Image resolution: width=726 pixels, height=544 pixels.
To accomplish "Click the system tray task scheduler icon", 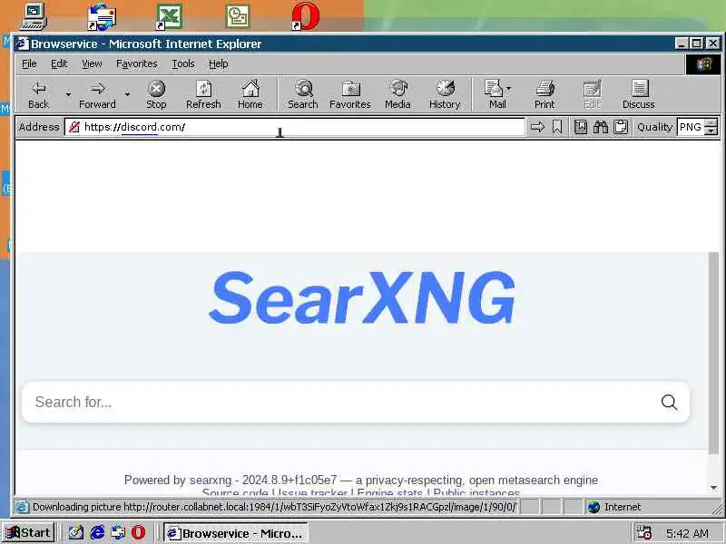I will 644,532.
